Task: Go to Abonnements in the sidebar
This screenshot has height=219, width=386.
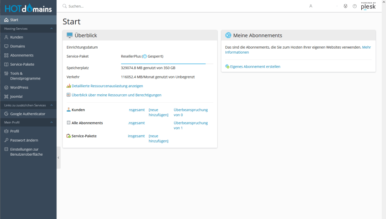Action: coord(22,55)
